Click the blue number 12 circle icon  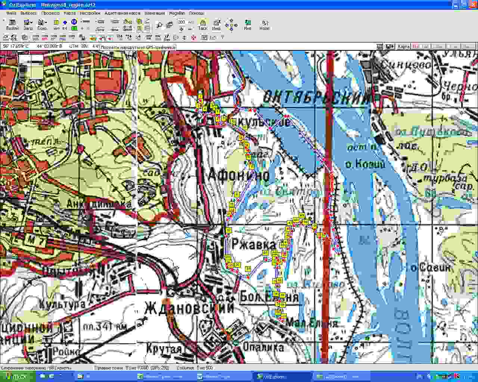coord(74,22)
